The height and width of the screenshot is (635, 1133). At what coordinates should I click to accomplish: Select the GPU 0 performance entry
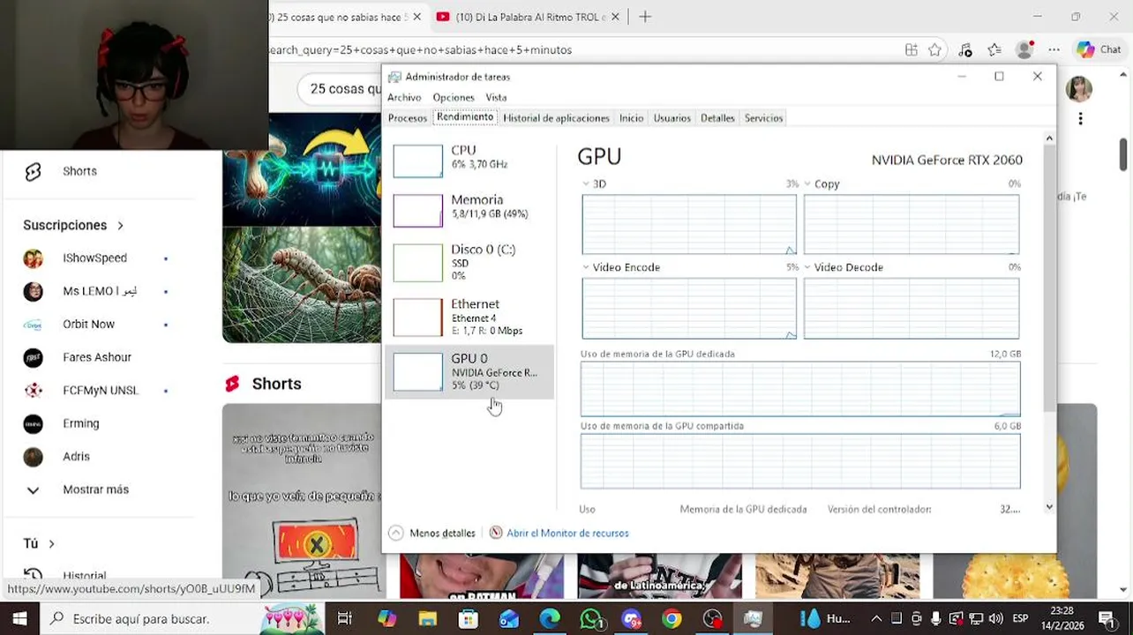point(469,371)
